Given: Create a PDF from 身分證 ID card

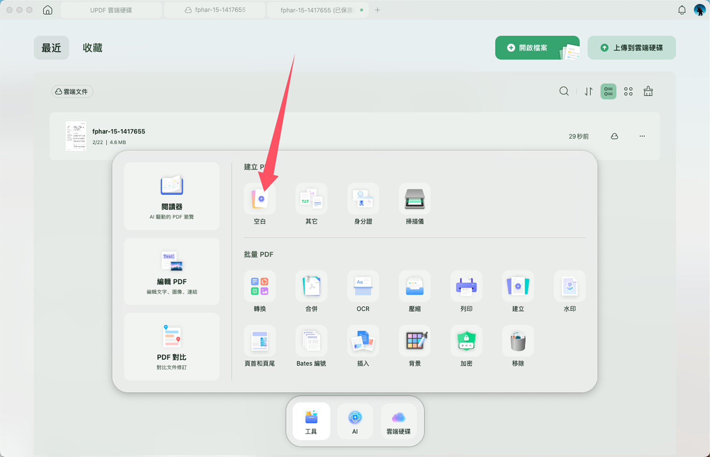Looking at the screenshot, I should tap(363, 199).
